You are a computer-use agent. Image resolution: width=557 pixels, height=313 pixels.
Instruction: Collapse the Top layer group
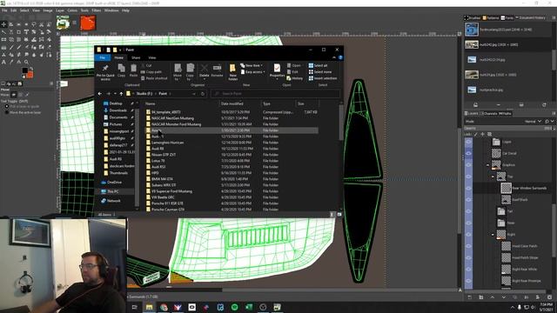493,176
